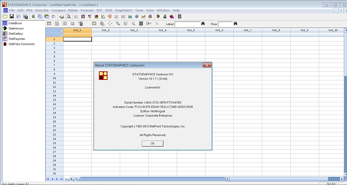The image size is (347, 185).
Task: Click the percent icon in the second toolbar
Action: [x=157, y=24]
